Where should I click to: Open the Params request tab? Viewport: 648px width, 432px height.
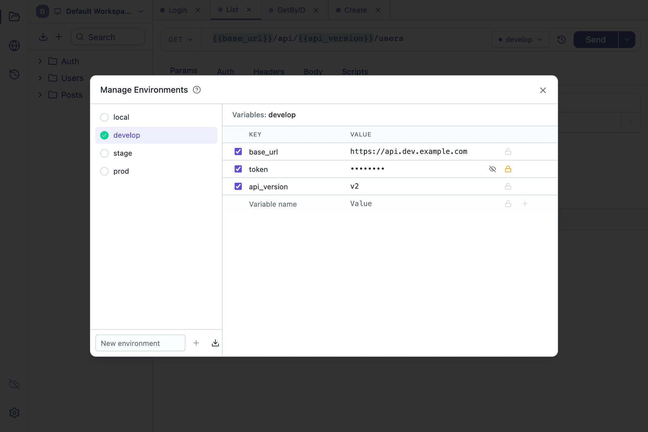pos(184,71)
